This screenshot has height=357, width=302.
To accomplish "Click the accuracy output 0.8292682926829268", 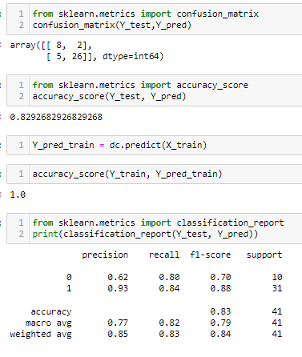I will (56, 117).
